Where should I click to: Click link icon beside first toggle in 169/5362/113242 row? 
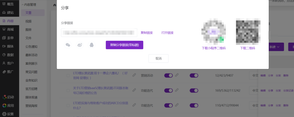(177, 90)
